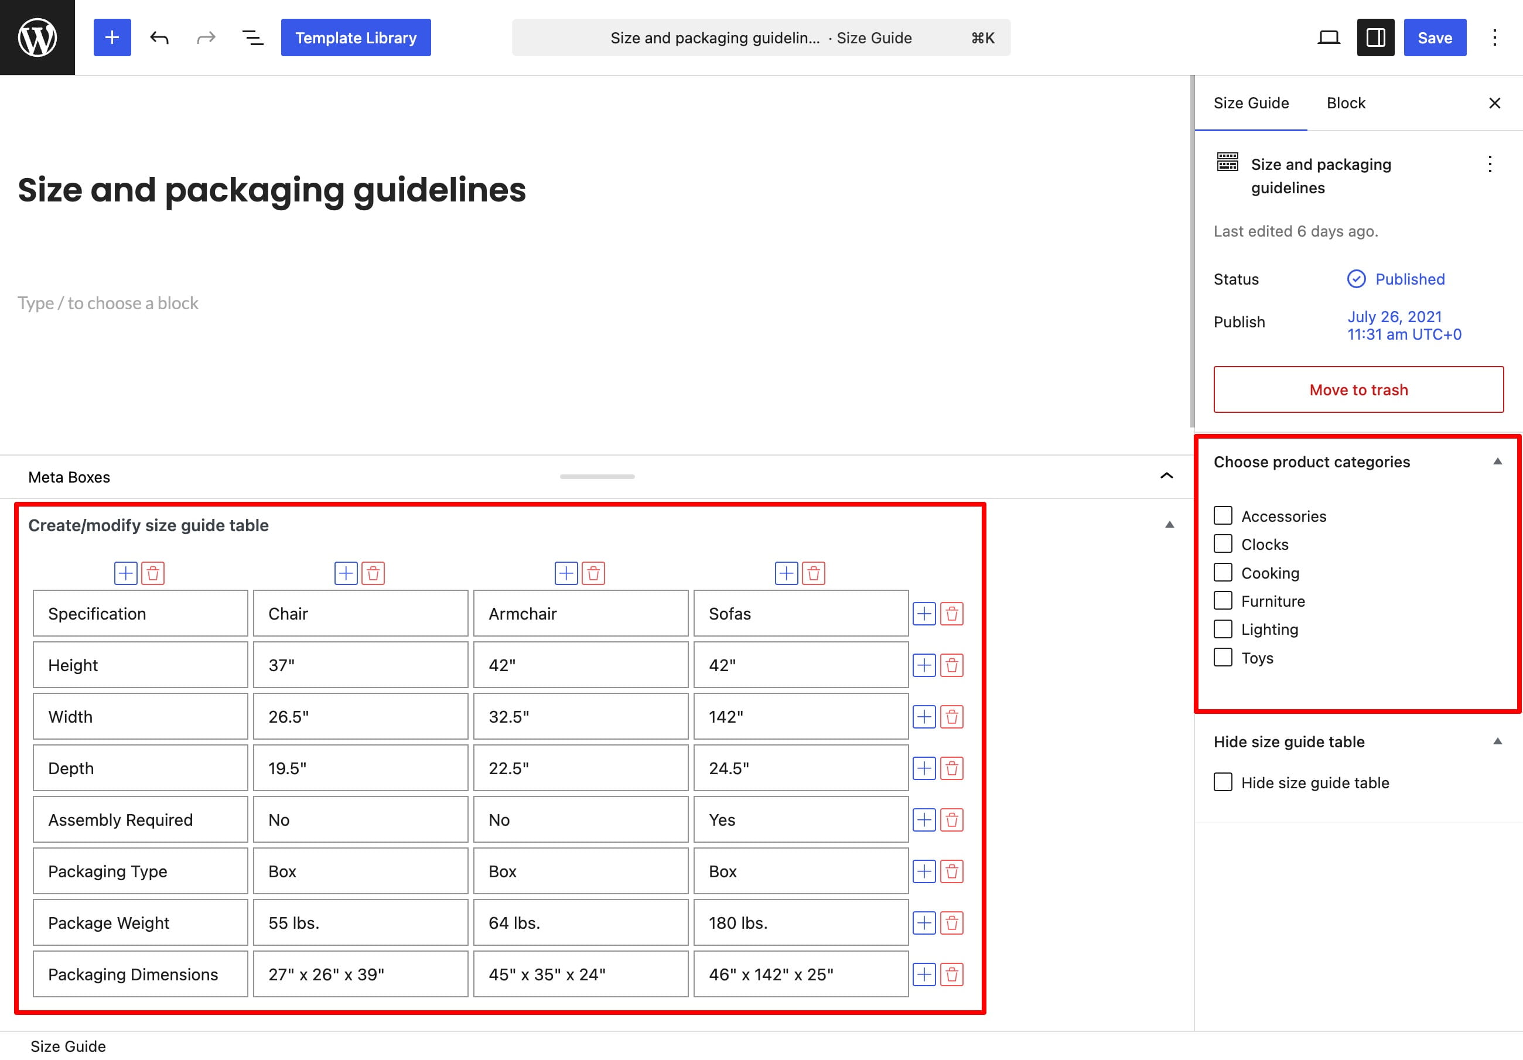Check the Furniture category
This screenshot has height=1060, width=1523.
coord(1223,601)
